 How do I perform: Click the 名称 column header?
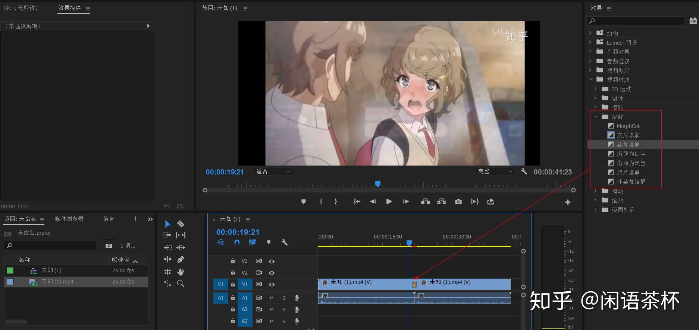[25, 260]
